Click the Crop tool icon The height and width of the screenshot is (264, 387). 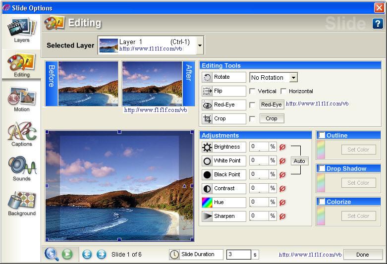point(207,119)
